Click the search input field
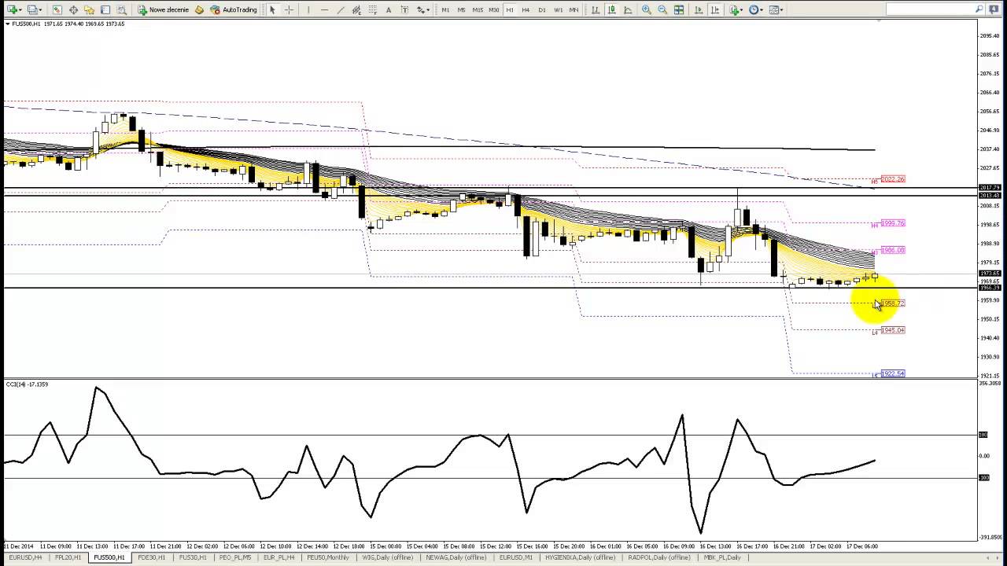This screenshot has height=566, width=1007. [x=929, y=9]
